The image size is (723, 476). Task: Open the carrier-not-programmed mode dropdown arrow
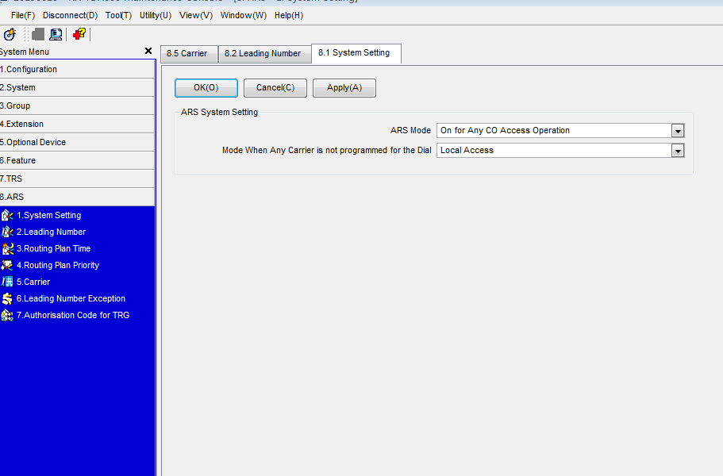[x=677, y=151]
